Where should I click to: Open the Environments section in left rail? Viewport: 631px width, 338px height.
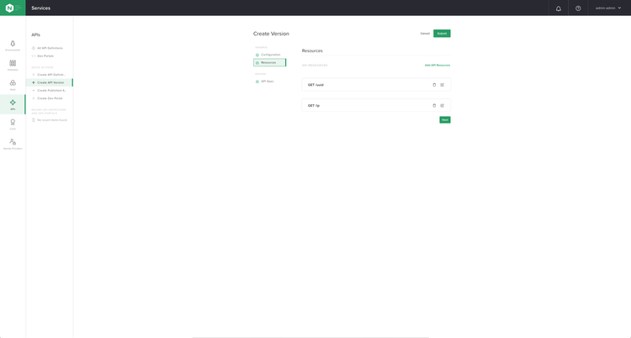point(13,45)
